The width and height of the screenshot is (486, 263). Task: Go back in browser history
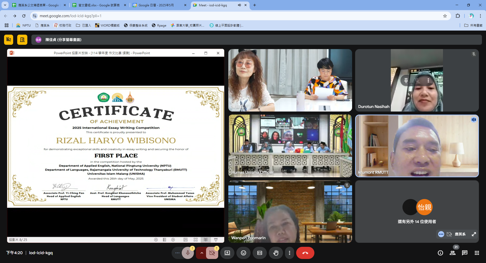(x=6, y=16)
